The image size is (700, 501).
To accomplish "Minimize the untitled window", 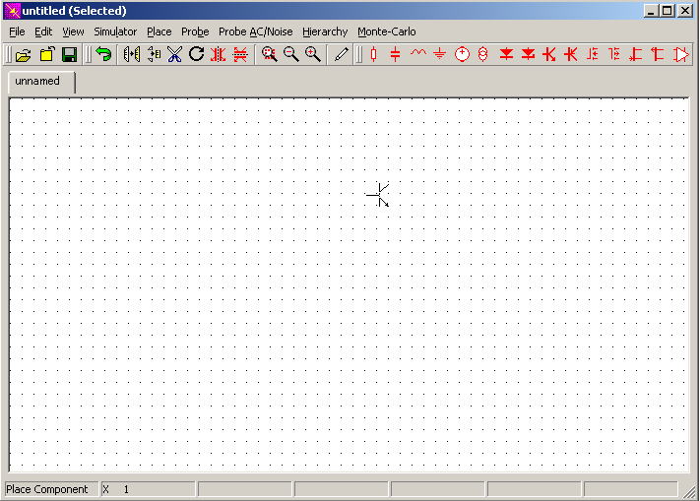I will pyautogui.click(x=651, y=11).
